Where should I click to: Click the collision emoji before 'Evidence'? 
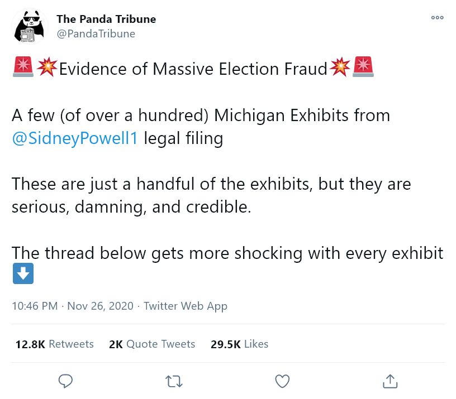tap(47, 68)
